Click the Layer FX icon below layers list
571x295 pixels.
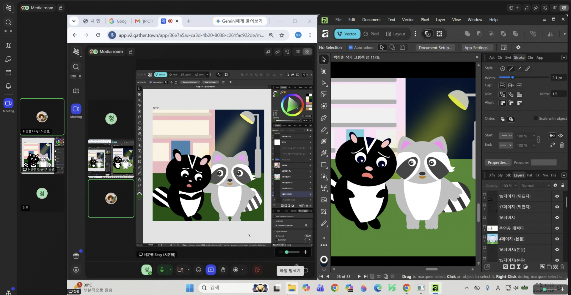coord(505,267)
